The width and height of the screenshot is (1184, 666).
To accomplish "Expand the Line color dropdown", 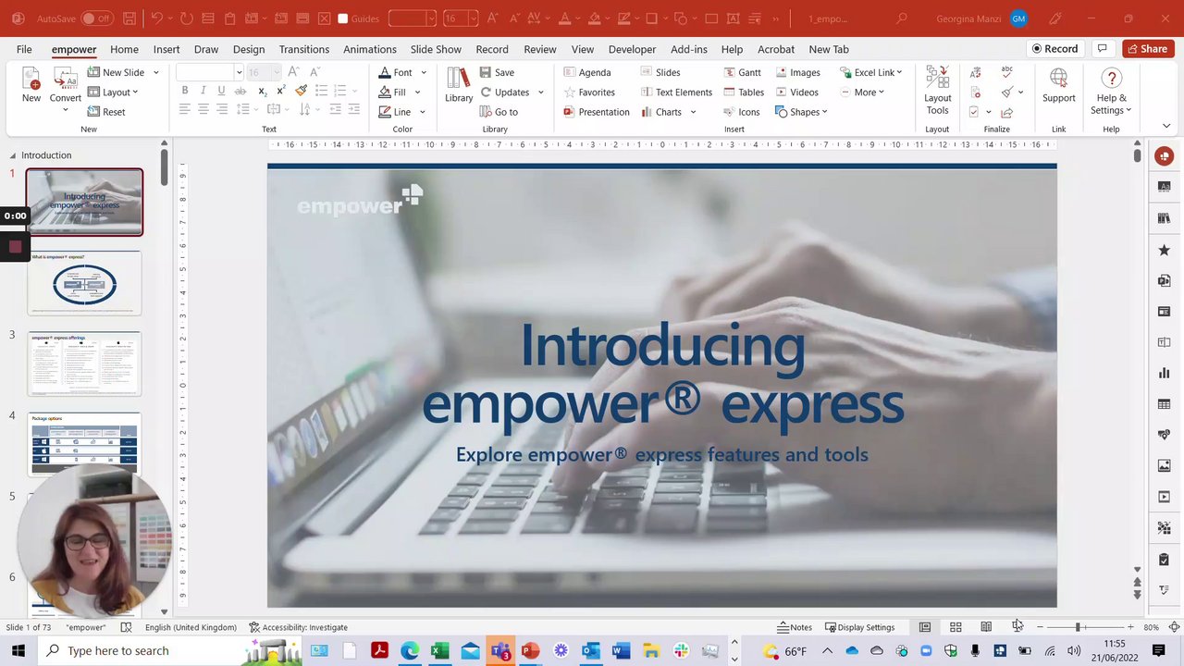I will pos(423,112).
